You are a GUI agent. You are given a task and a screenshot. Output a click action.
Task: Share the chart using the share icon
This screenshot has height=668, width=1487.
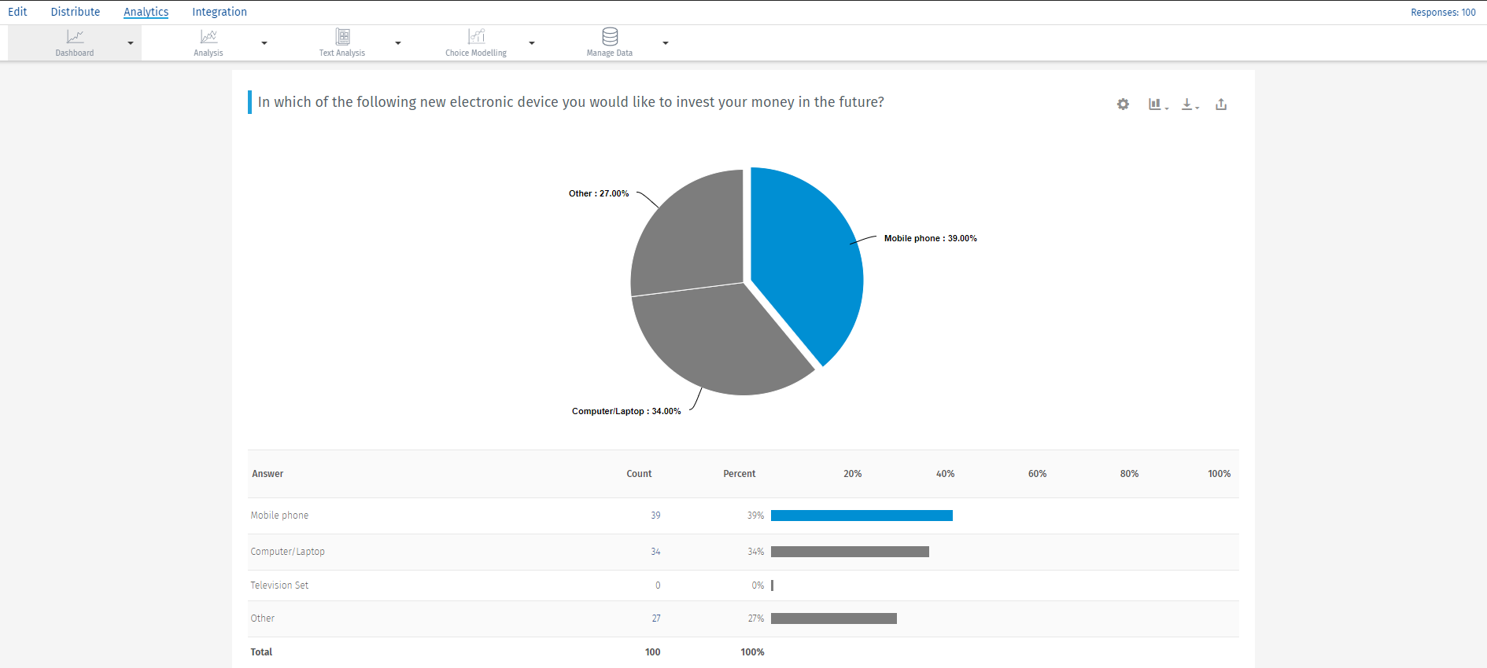1221,105
